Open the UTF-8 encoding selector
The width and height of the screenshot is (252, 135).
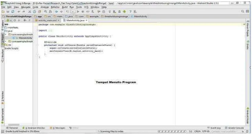(206, 131)
